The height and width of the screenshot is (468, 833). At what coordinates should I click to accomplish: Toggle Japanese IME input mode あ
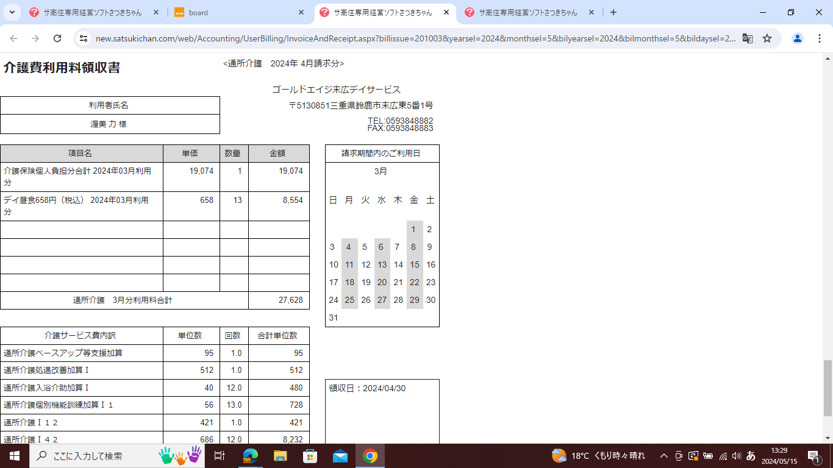tap(751, 456)
